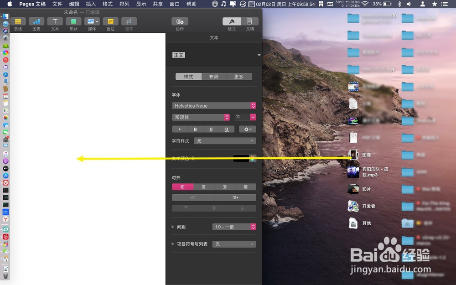Viewport: 456px width, 285px height.
Task: Align text to bottom vertically
Action: pos(242,208)
